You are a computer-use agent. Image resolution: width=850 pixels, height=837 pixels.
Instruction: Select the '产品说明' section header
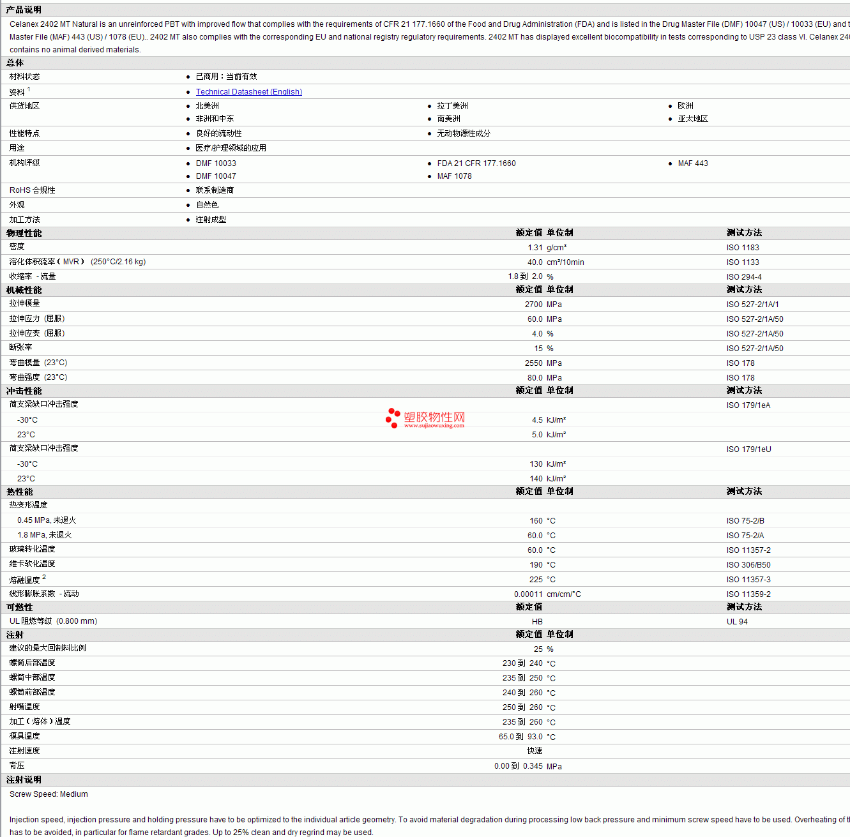[x=24, y=10]
